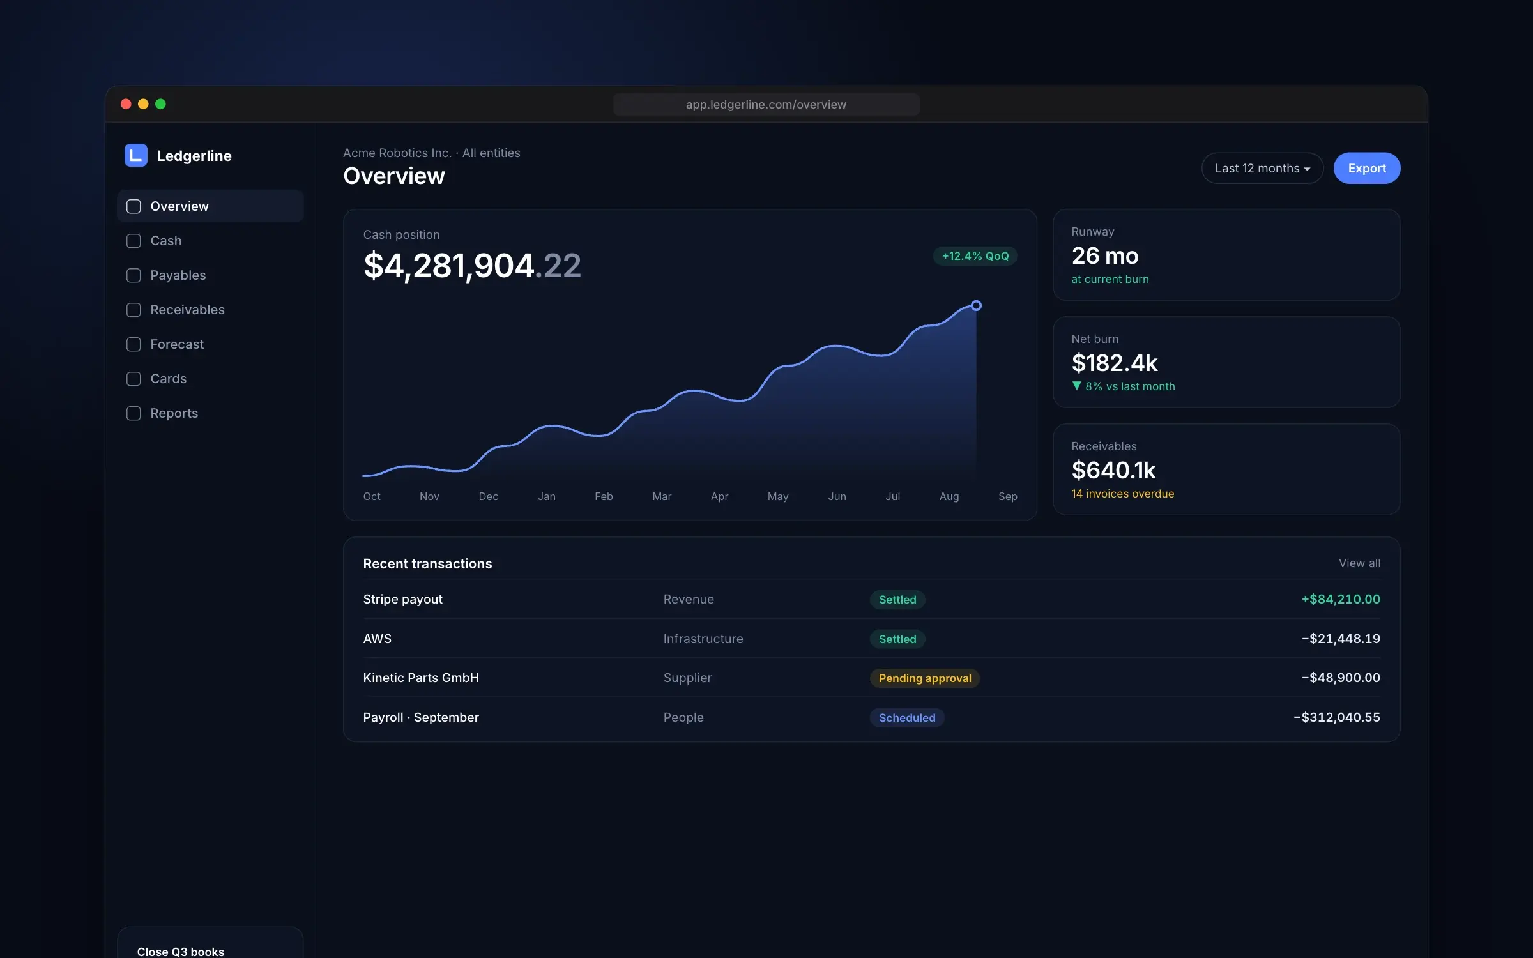1533x958 pixels.
Task: Click the Sep axis label
Action: [1008, 497]
